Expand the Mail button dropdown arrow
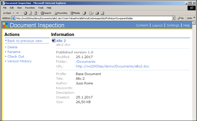Image resolution: width=197 pixels, height=121 pixels. pyautogui.click(x=93, y=13)
